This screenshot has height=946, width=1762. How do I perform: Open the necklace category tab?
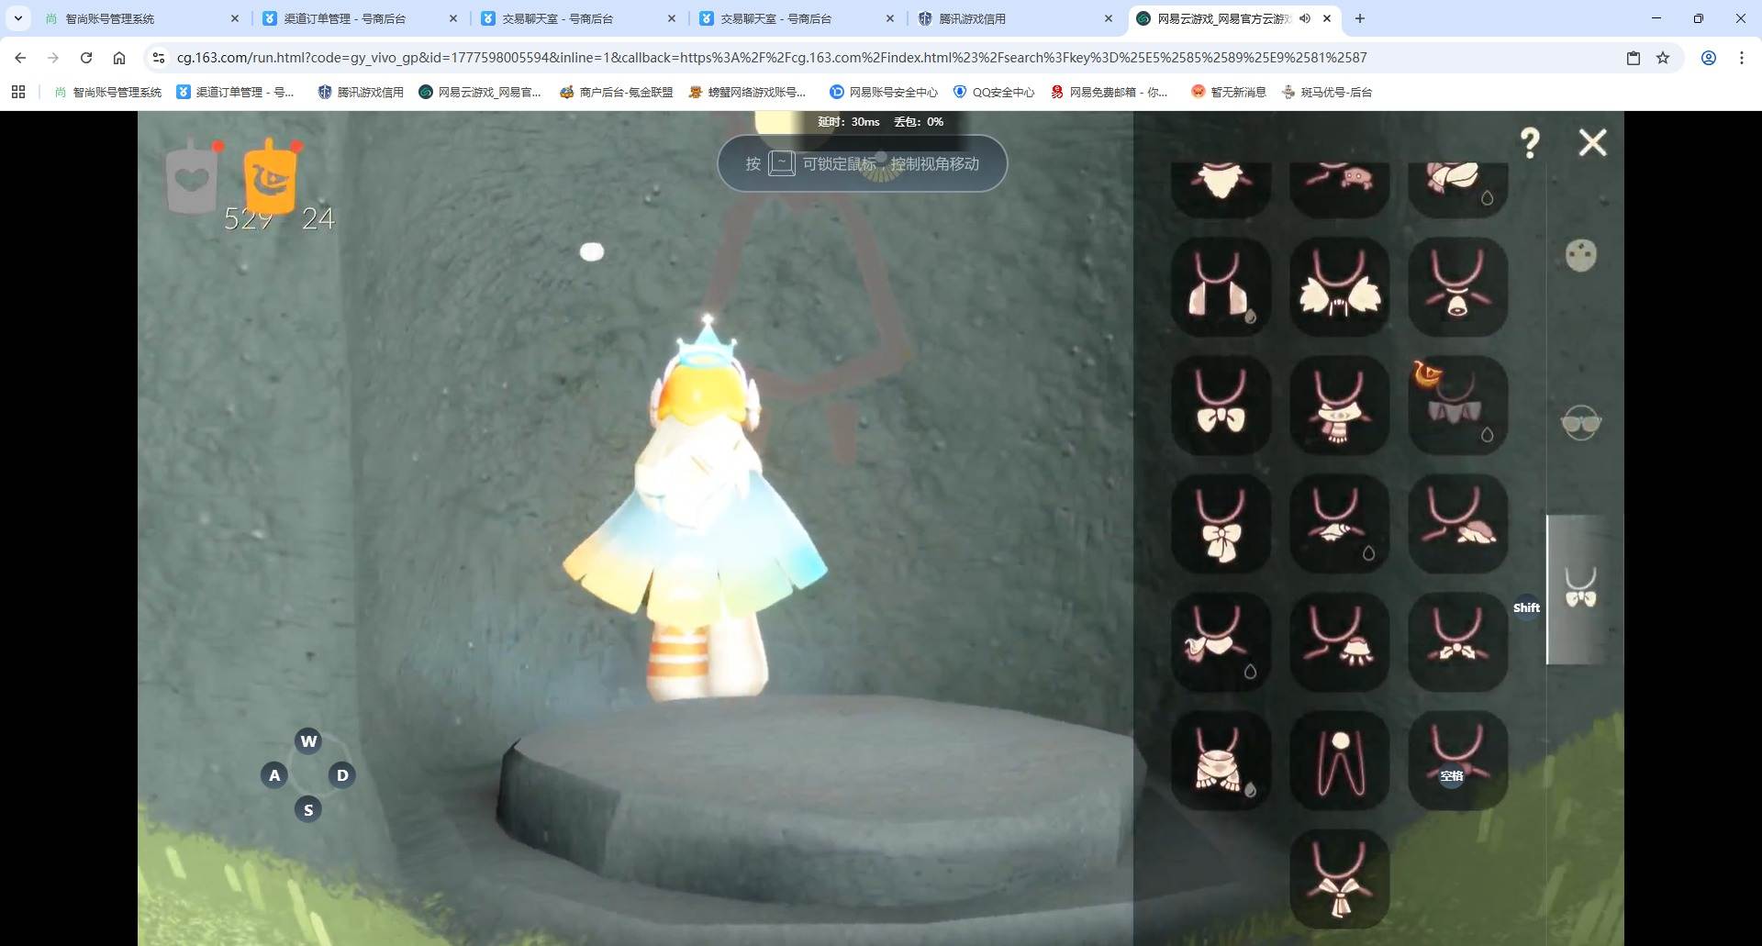(x=1580, y=588)
